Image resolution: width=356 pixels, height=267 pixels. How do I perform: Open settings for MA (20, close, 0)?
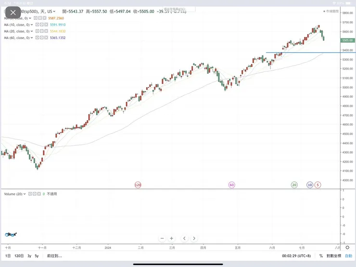coord(42,31)
